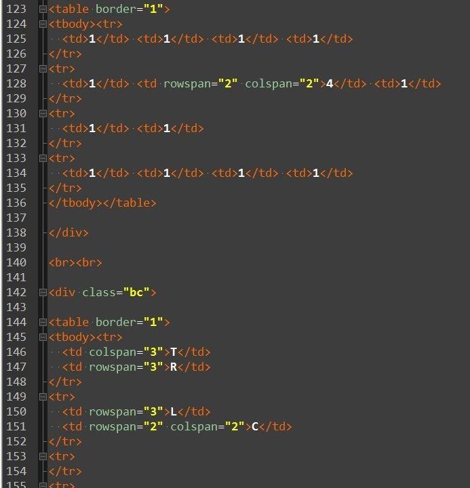The width and height of the screenshot is (470, 488).
Task: Click the letter L cell content on line 150
Action: pyautogui.click(x=174, y=412)
